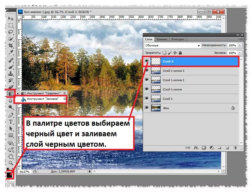Delete layer with the trash icon
The width and height of the screenshot is (252, 192).
[x=235, y=148]
